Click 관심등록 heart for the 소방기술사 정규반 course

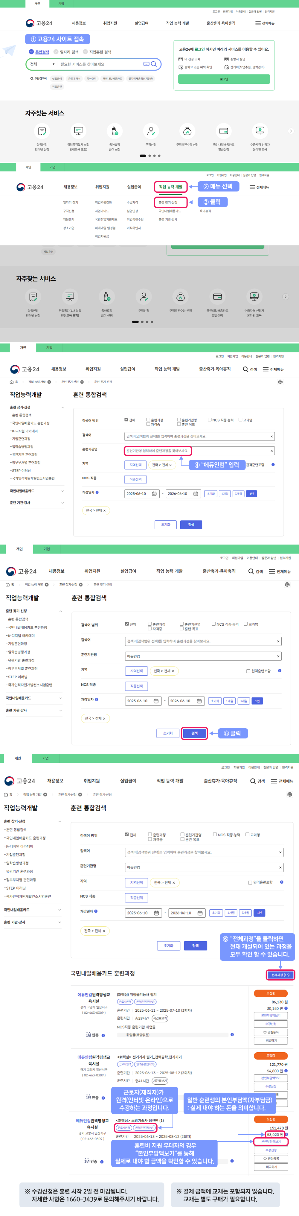(271, 1159)
